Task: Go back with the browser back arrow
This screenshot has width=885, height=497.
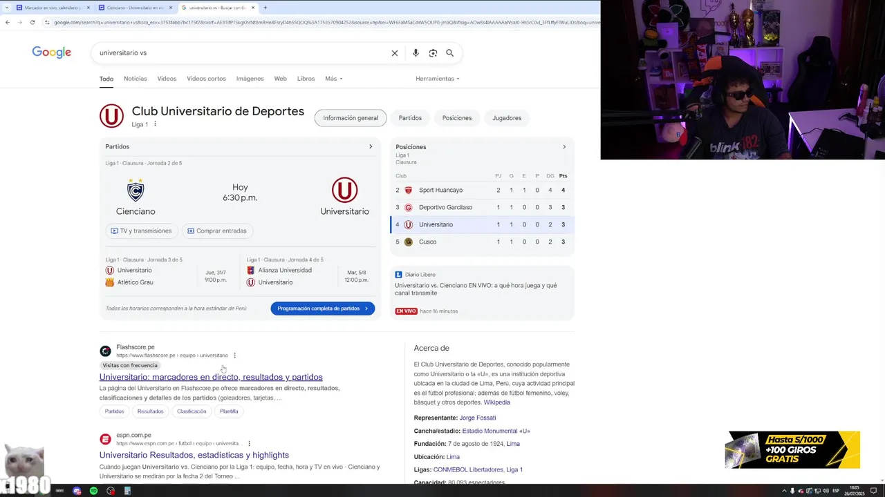Action: [7, 22]
